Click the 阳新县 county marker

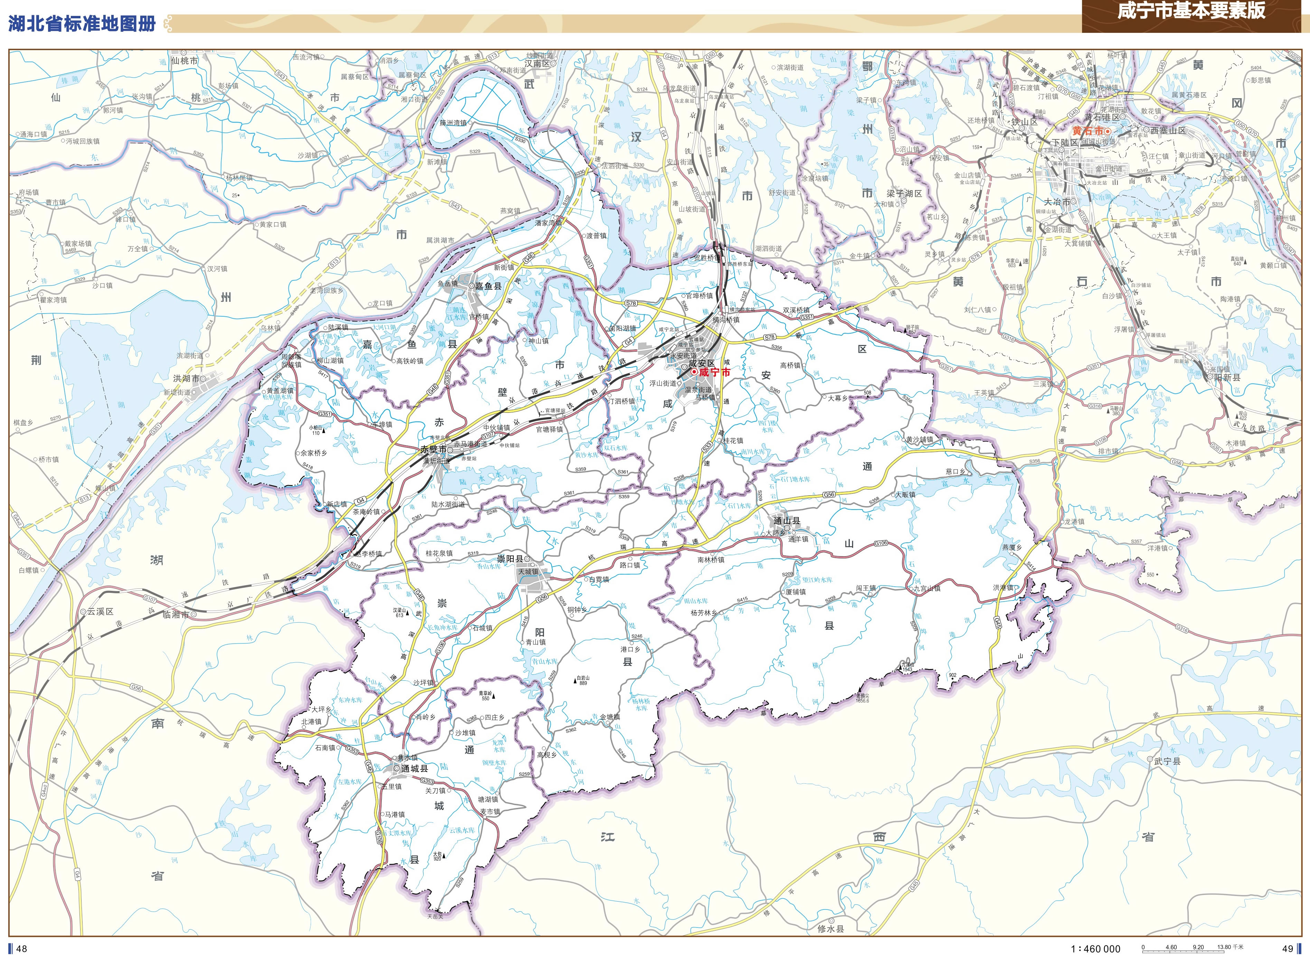(1210, 377)
